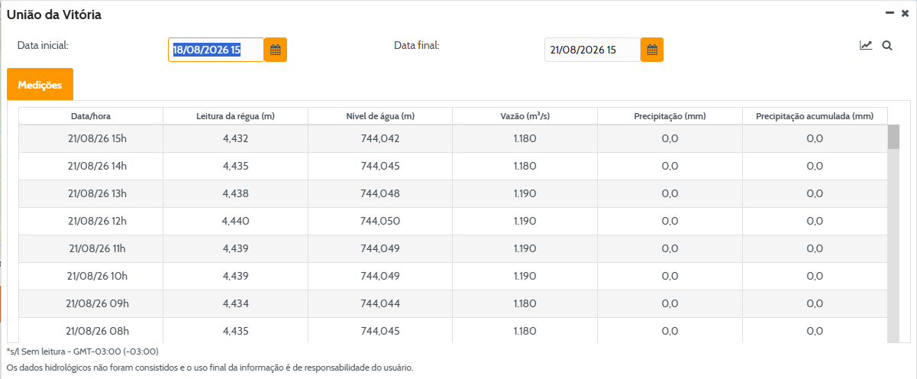
Task: Show the line chart view
Action: pyautogui.click(x=866, y=45)
